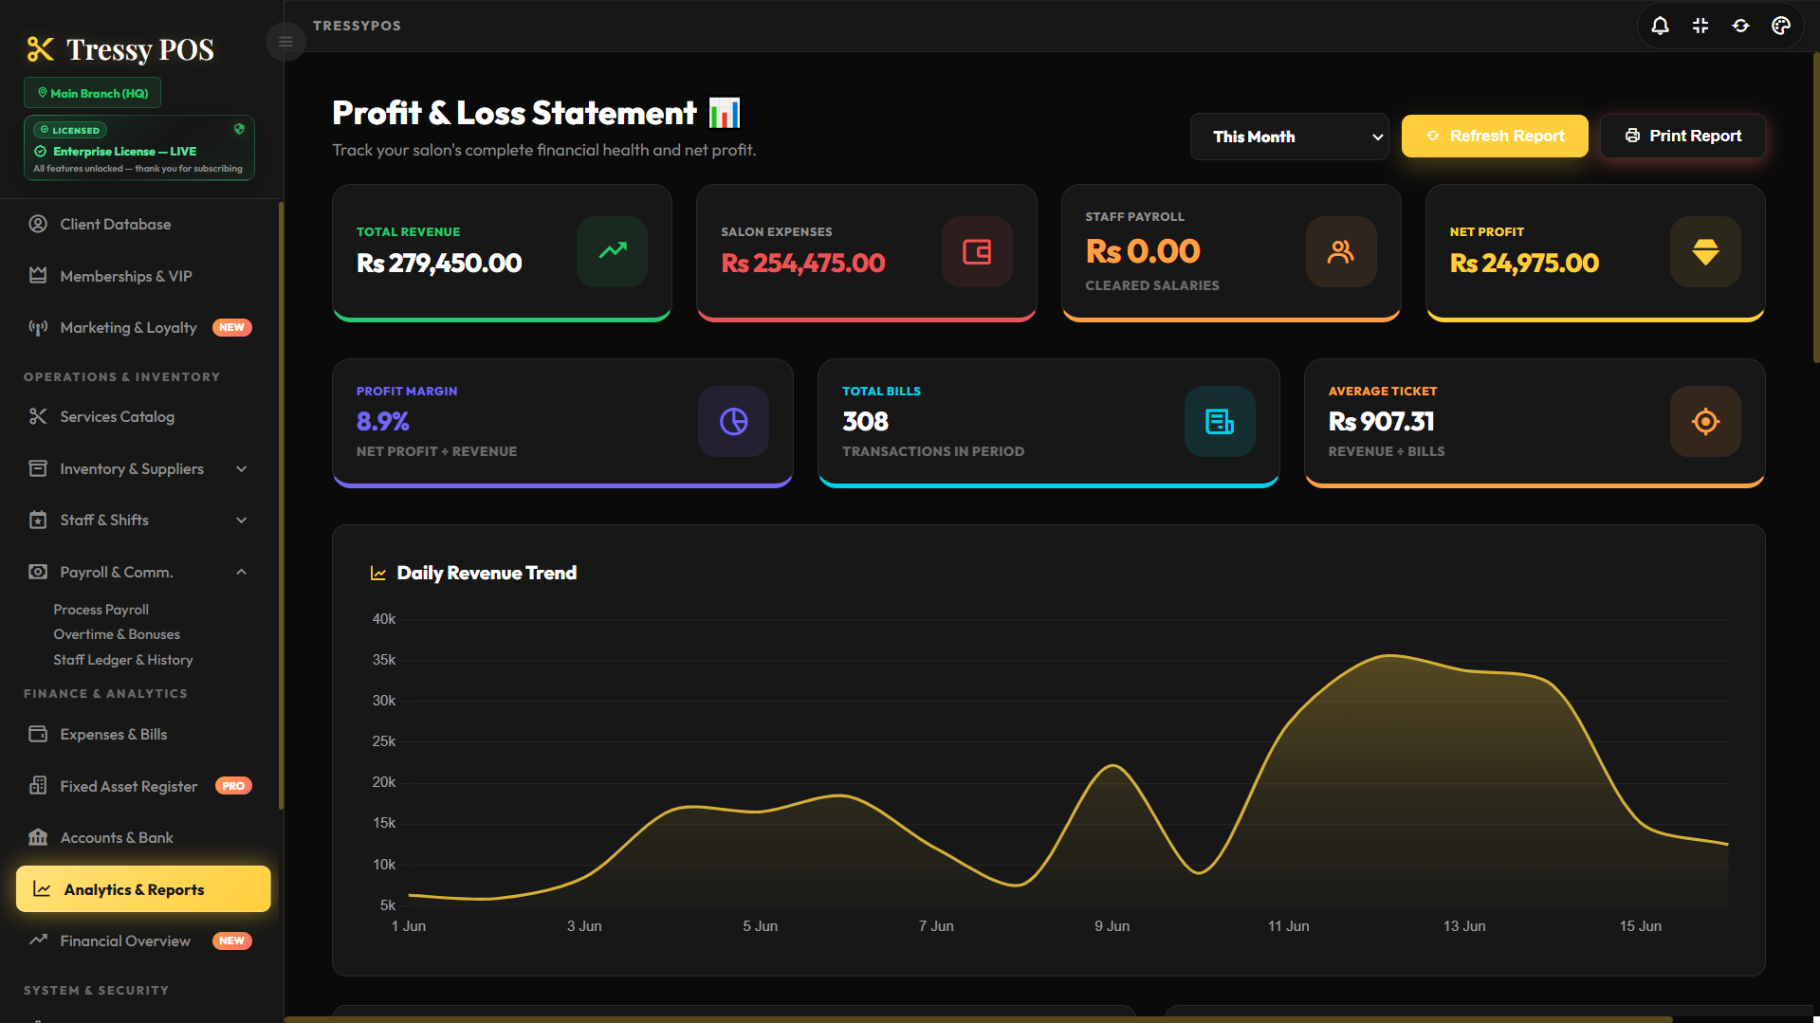Open Accounts & Bank page
Screen dimensions: 1820x1023
coord(142,837)
